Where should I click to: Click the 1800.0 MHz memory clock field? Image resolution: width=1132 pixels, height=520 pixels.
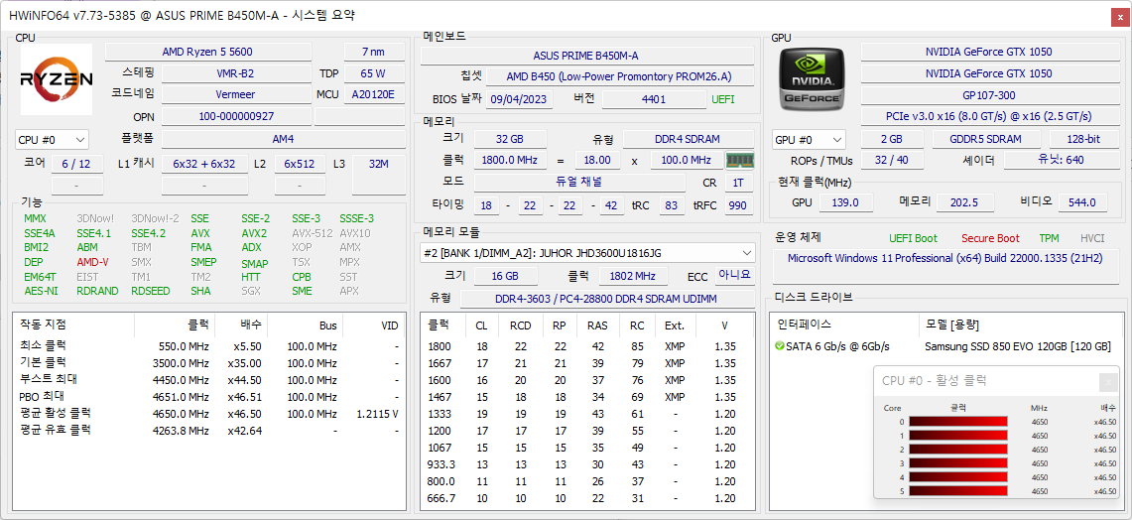point(510,160)
